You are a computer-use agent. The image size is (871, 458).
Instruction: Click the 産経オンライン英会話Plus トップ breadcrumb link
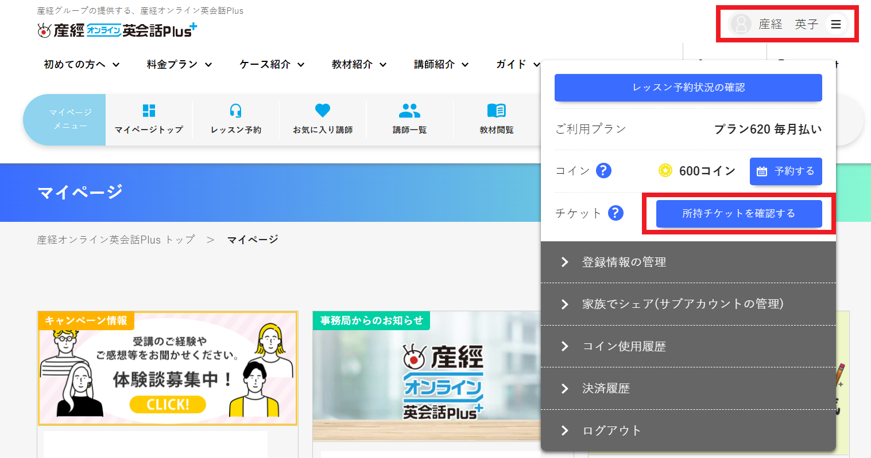coord(116,240)
